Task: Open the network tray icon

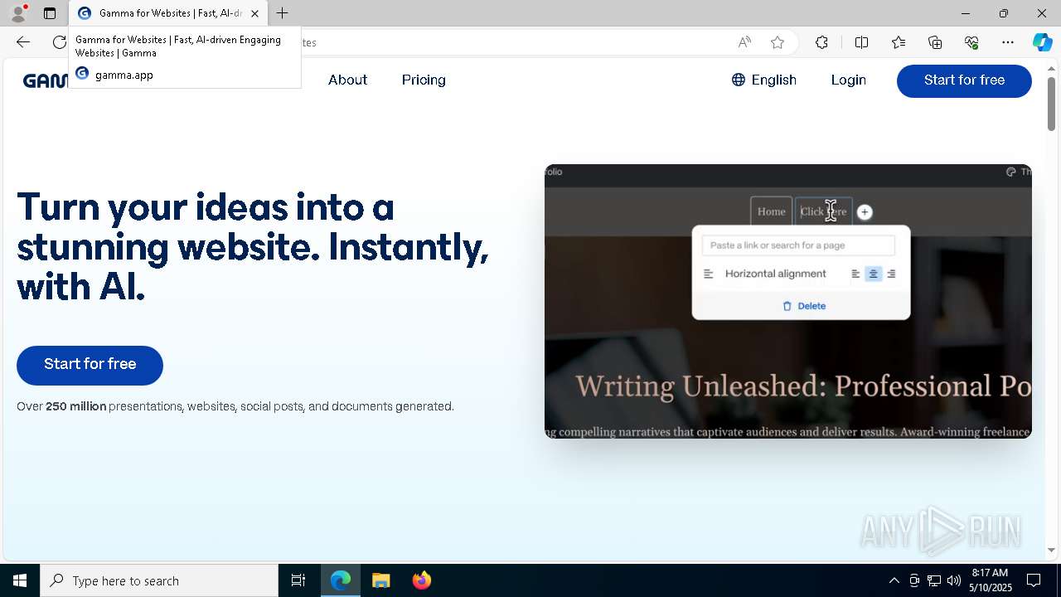Action: click(934, 580)
